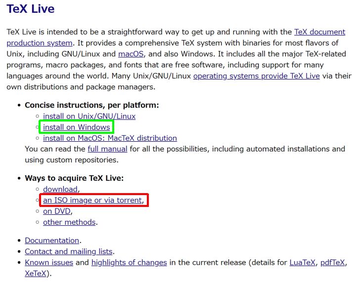Click 'Ways to acquire TeX Live' heading text
The height and width of the screenshot is (282, 356).
[74, 178]
